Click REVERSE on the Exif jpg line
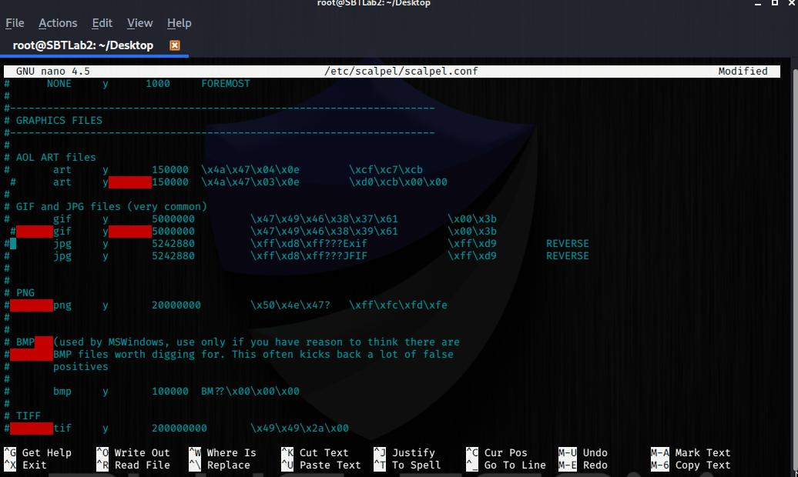The width and height of the screenshot is (798, 477). pos(568,244)
